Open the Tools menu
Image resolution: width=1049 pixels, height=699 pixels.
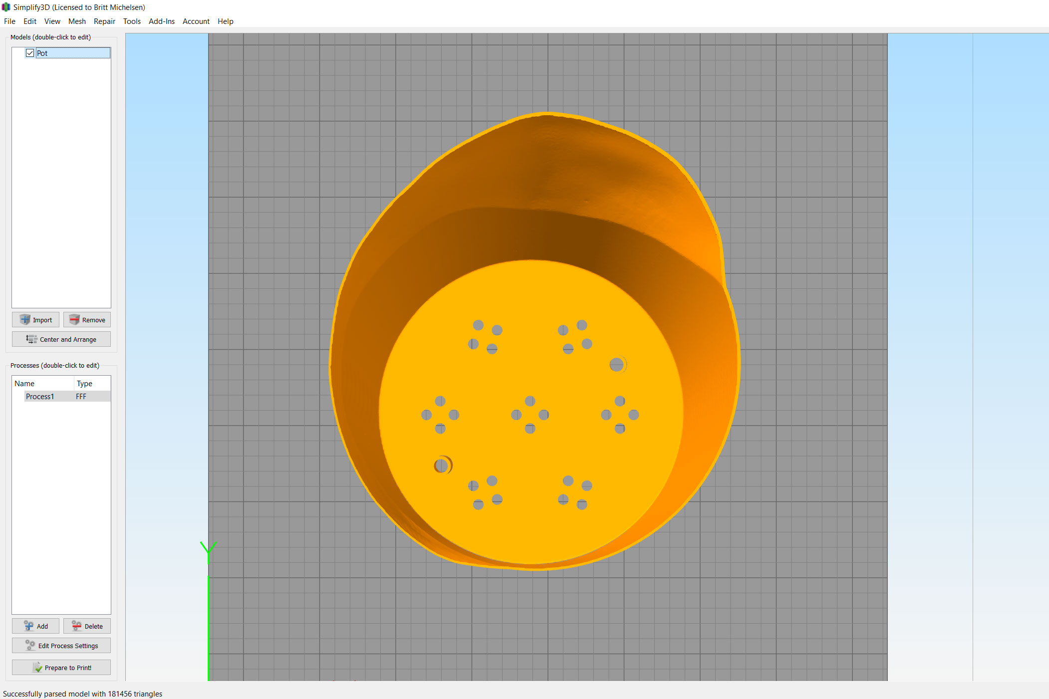[132, 21]
